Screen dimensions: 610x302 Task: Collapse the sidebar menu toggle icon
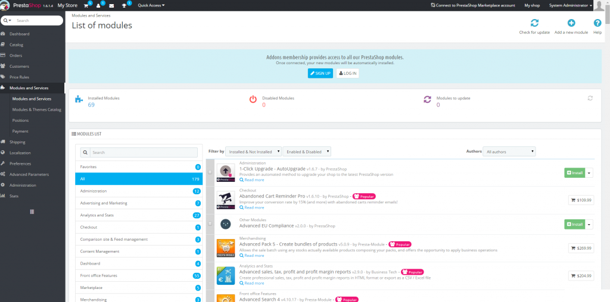coord(32,212)
